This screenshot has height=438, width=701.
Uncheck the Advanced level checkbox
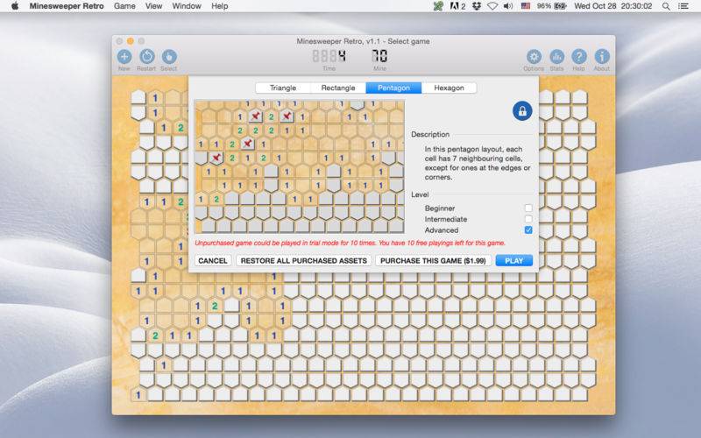point(528,230)
